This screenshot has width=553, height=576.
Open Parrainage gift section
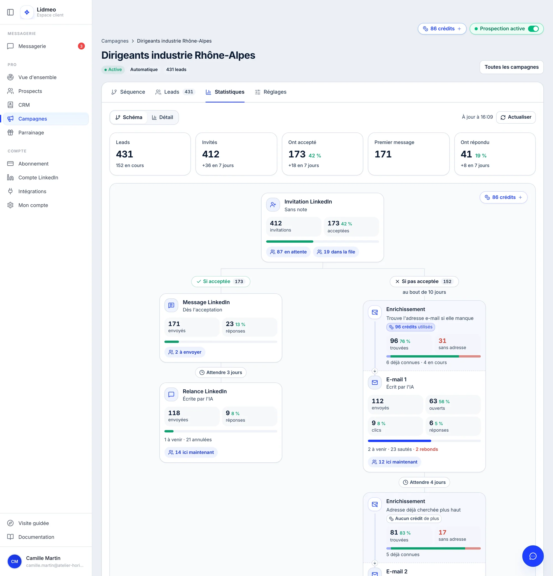click(46, 132)
